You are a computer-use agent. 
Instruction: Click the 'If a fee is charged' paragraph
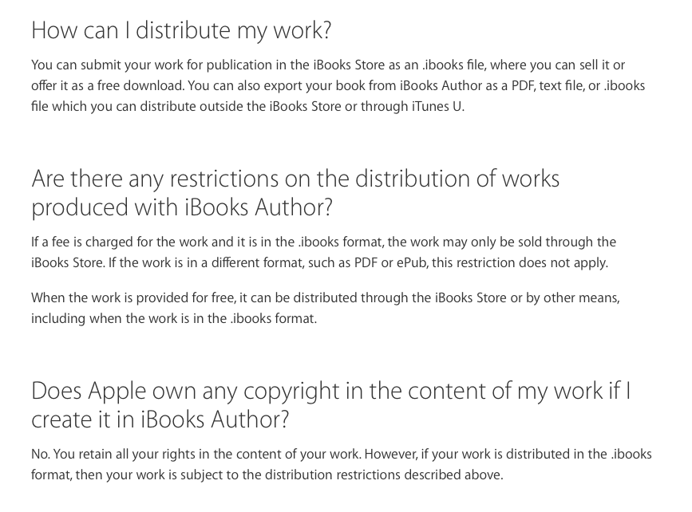(x=323, y=252)
